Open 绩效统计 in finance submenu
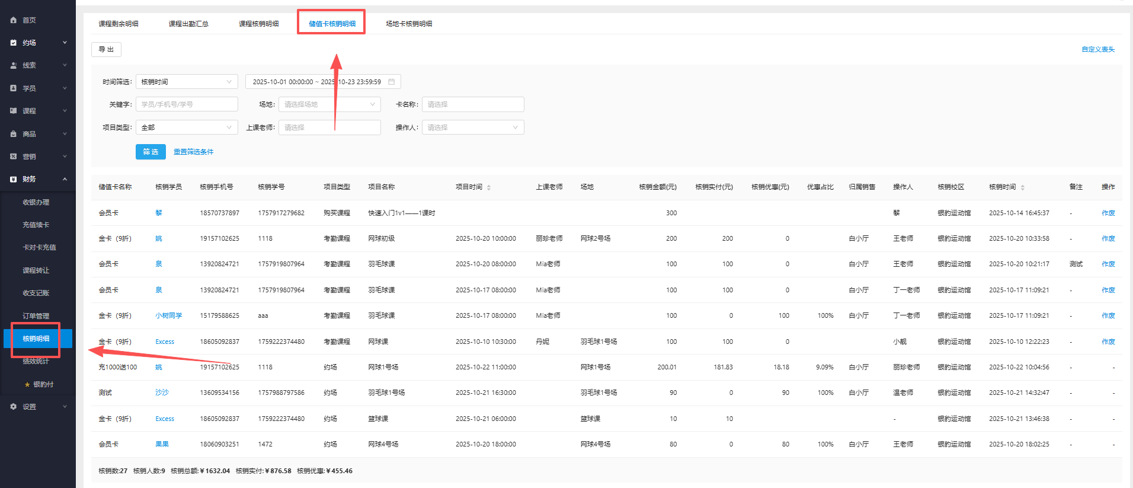The width and height of the screenshot is (1133, 488). [x=36, y=361]
